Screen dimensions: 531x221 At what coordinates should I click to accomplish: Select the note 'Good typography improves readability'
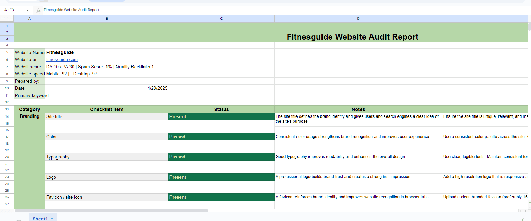coord(358,160)
